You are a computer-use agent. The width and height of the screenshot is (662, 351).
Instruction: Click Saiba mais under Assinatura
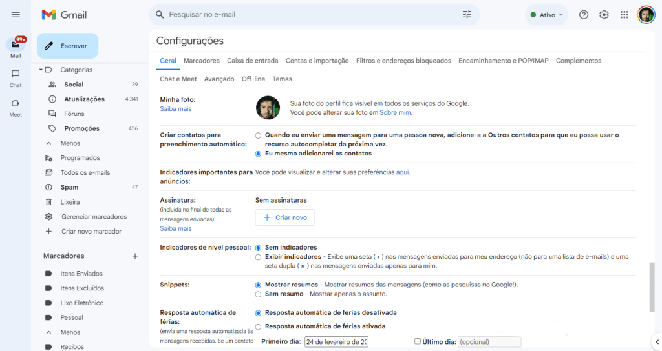pos(176,228)
